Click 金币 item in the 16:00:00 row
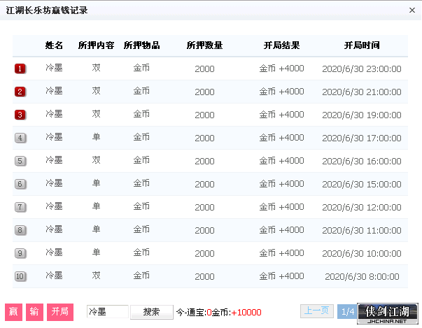422x328 pixels. tap(141, 160)
